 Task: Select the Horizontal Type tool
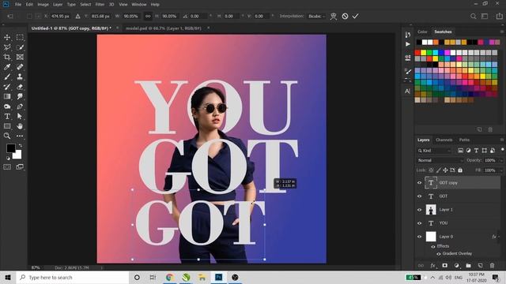(x=7, y=116)
